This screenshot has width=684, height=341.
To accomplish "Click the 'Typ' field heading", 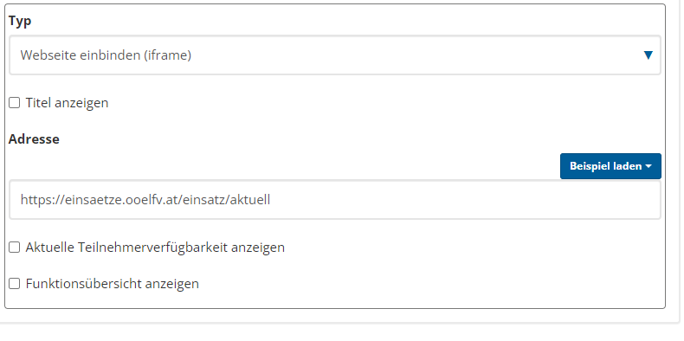I will pyautogui.click(x=20, y=21).
